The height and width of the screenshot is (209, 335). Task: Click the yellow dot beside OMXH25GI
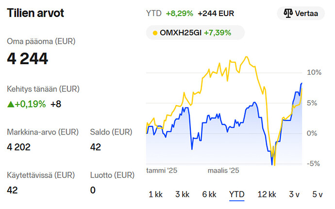coord(155,33)
